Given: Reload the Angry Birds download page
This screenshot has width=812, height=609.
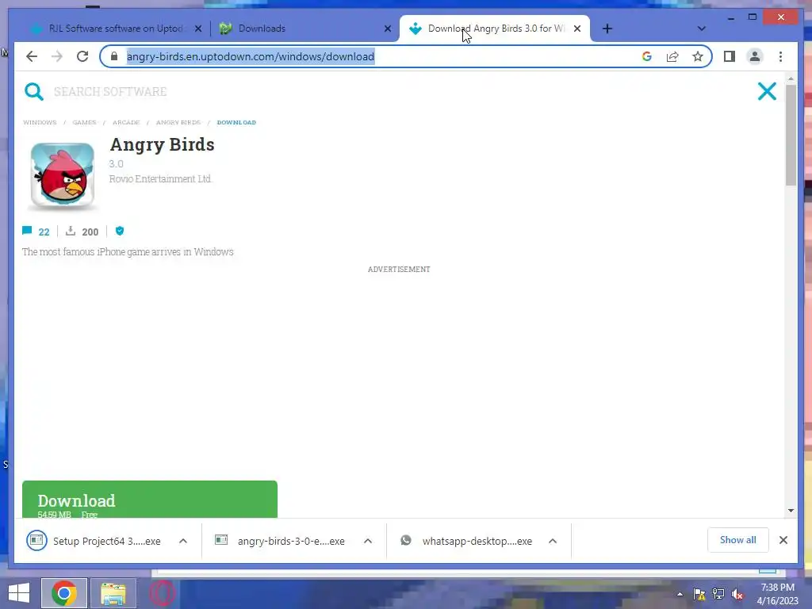Looking at the screenshot, I should [x=82, y=56].
